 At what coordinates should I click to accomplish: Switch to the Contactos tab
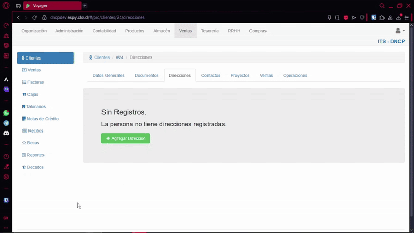click(x=211, y=75)
